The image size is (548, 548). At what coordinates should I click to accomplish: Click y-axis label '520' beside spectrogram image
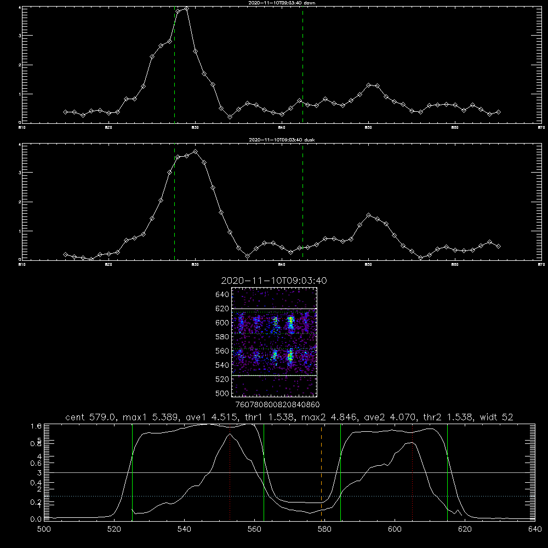222,379
